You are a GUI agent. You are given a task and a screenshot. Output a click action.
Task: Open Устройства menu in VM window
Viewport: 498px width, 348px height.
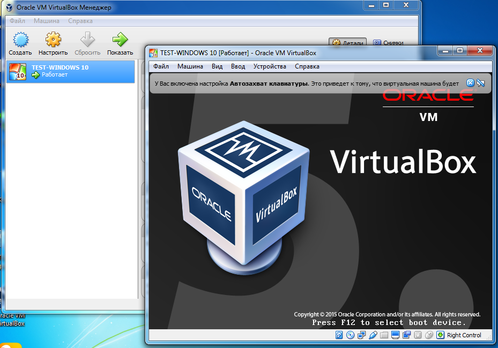coord(270,66)
